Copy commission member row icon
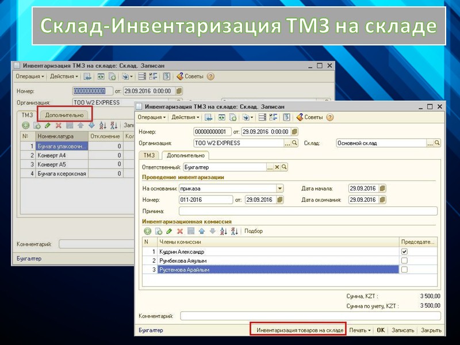The width and height of the screenshot is (460, 345). (159, 231)
